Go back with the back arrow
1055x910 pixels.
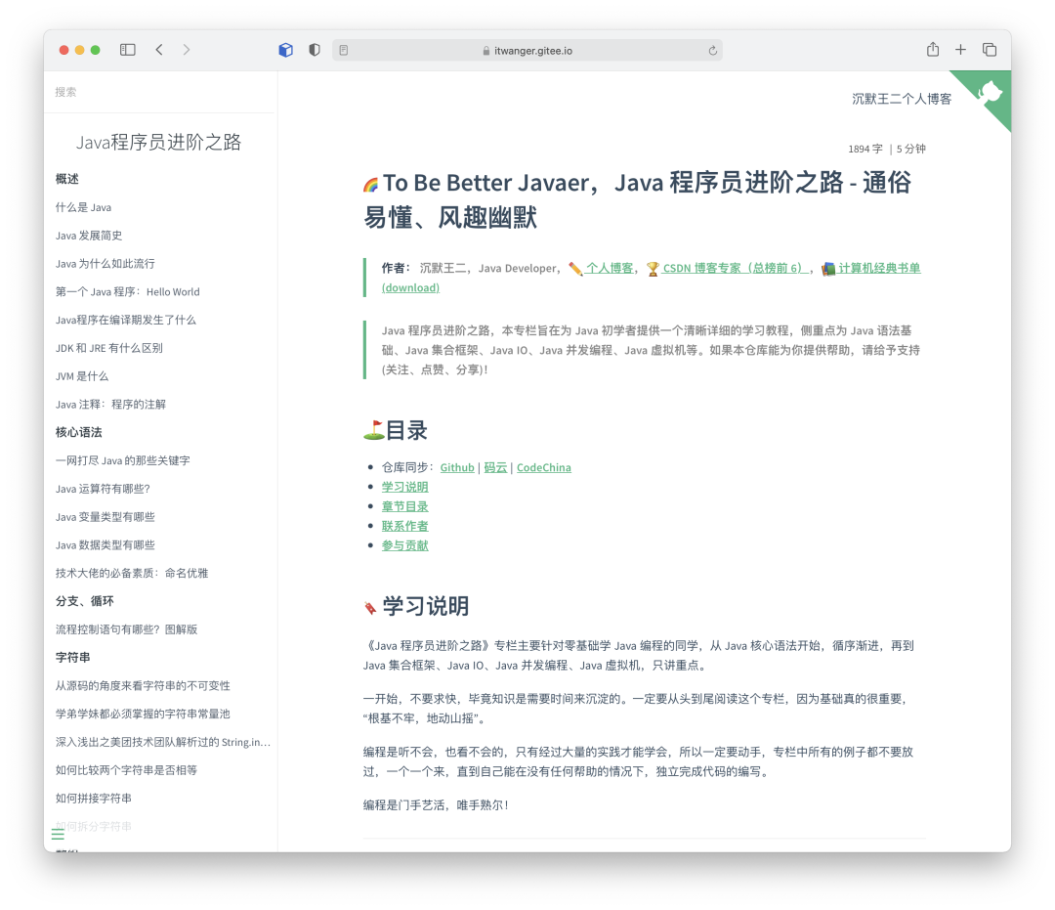(159, 50)
